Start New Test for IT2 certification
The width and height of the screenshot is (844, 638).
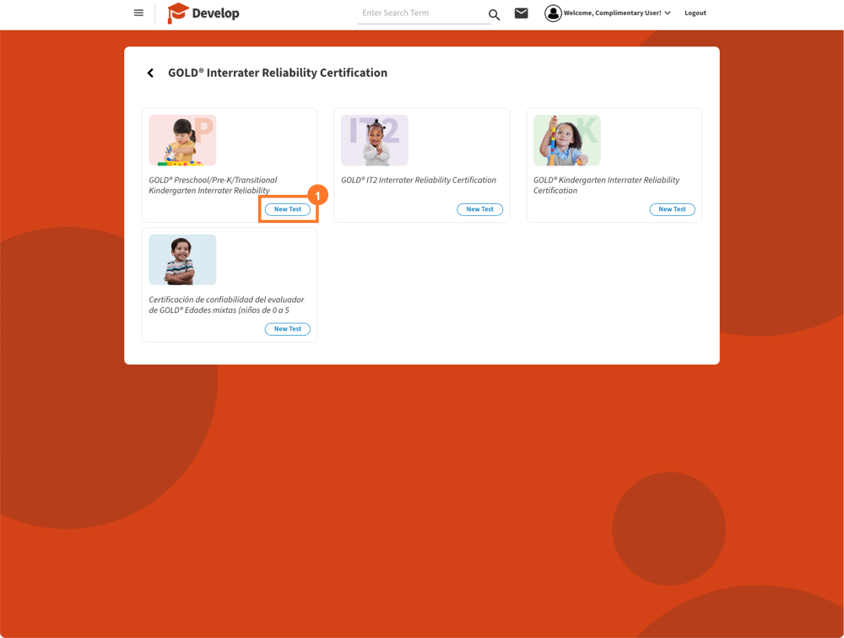(x=479, y=209)
